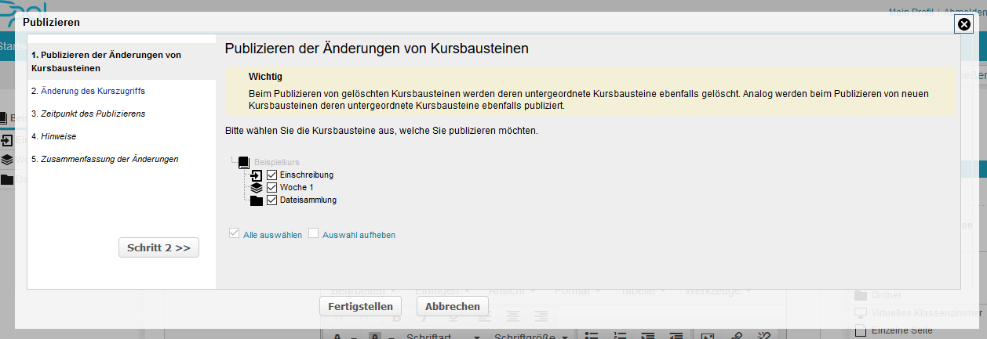Screen dimensions: 987x339
Task: Click the Einschreibung enrollment icon
Action: point(256,175)
